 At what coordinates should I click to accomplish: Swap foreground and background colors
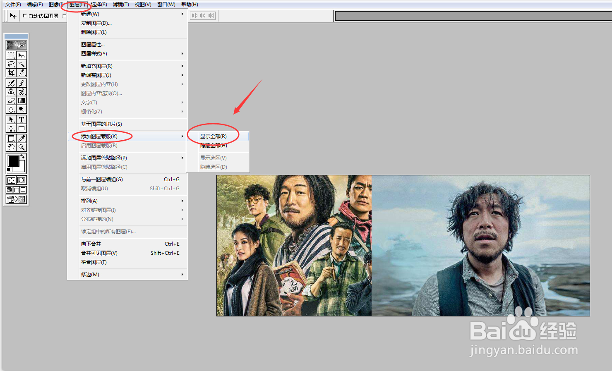pos(23,156)
